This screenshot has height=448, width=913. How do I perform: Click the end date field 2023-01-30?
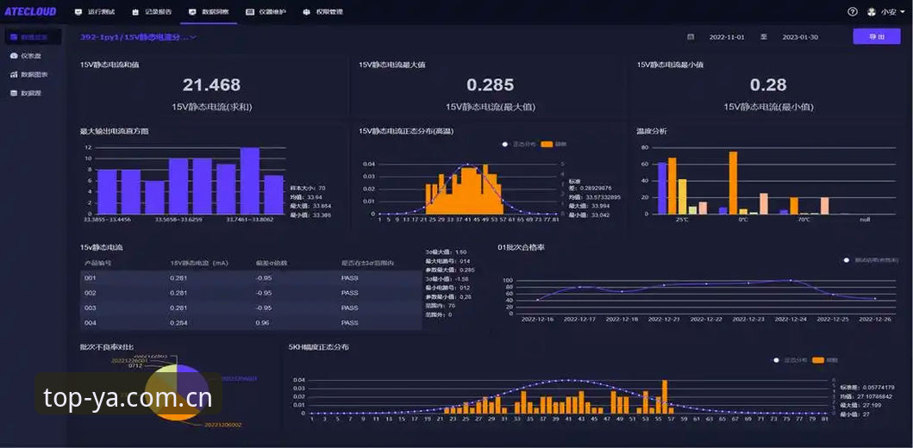click(x=800, y=37)
